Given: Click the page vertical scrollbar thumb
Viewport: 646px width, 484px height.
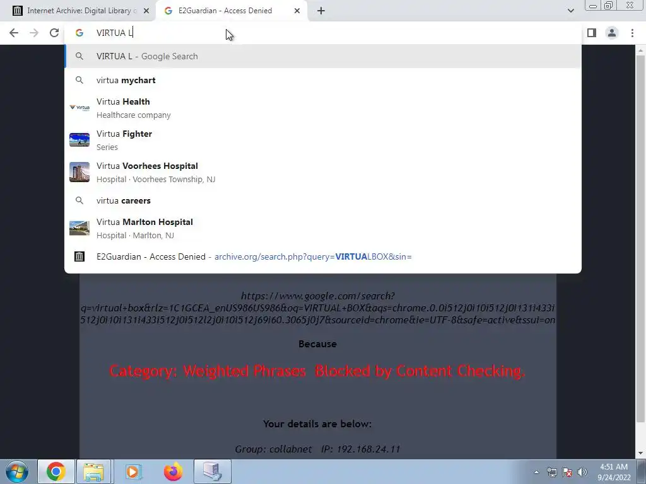Looking at the screenshot, I should pos(640,239).
